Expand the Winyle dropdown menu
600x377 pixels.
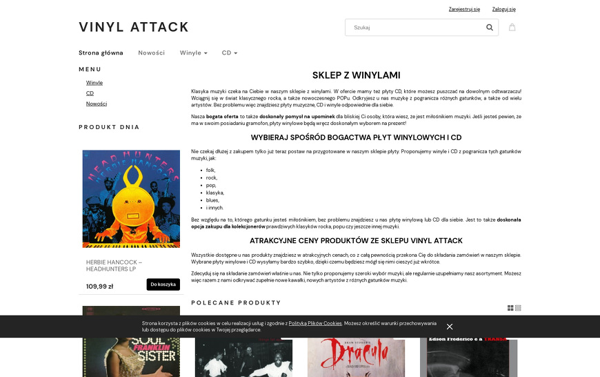[194, 53]
